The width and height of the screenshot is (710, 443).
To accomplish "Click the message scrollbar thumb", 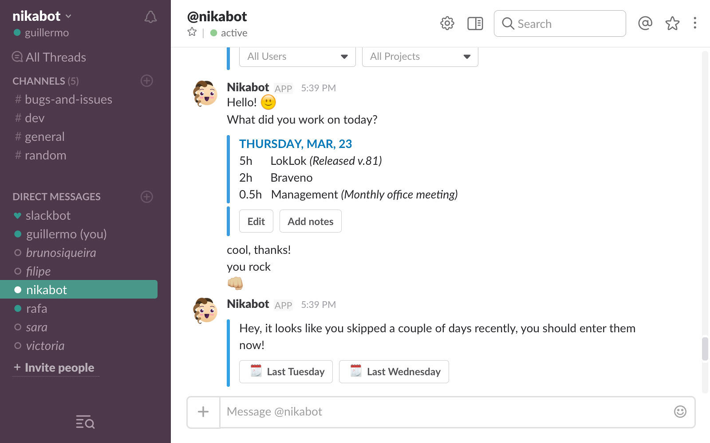I will pyautogui.click(x=705, y=349).
